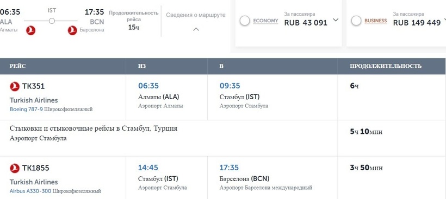Click the Turkish Airlines logo next to TK1855
Viewport: 446px width, 199px height.
(x=15, y=168)
